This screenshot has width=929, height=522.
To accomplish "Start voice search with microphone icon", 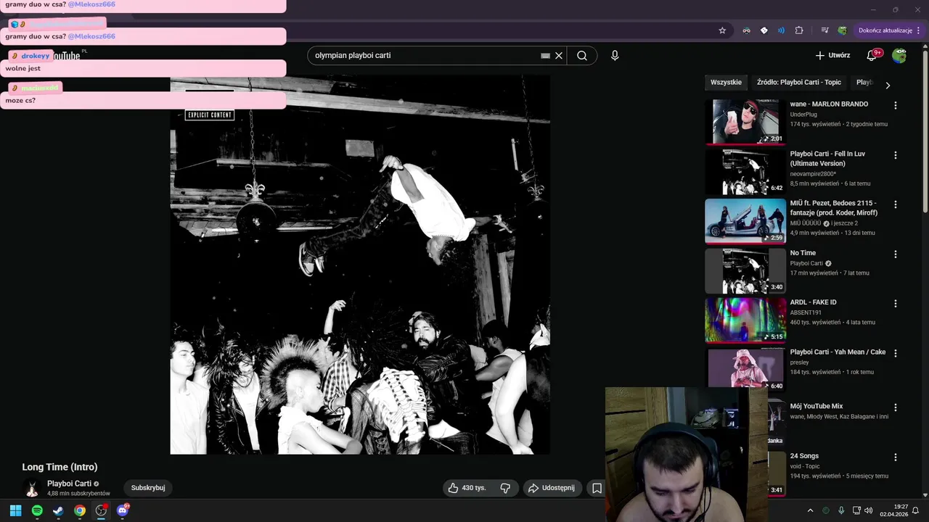I will tap(615, 56).
